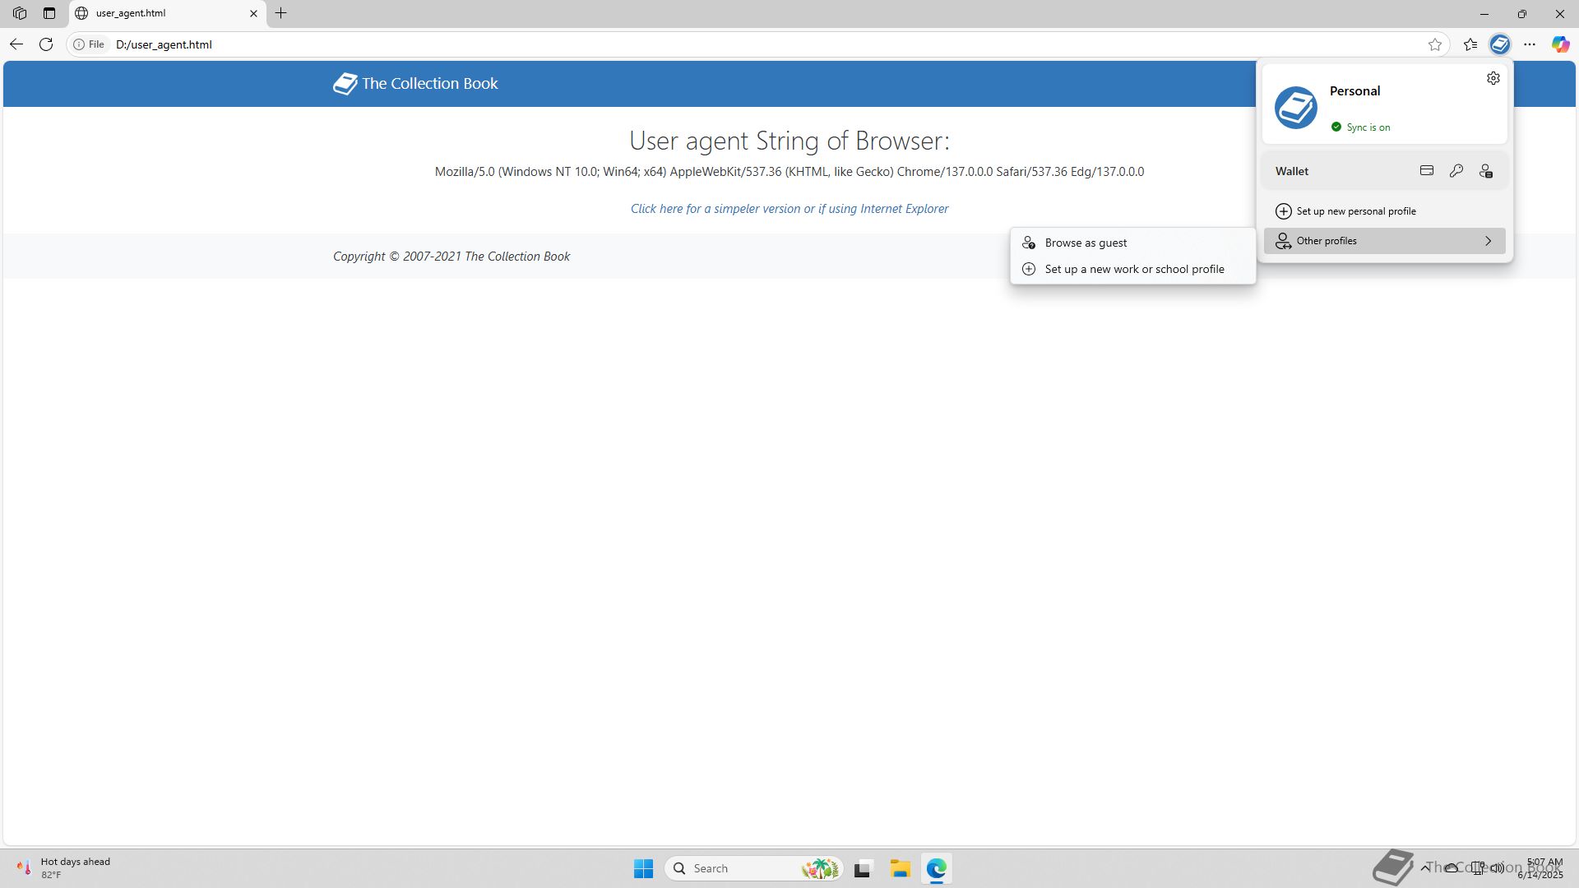Image resolution: width=1579 pixels, height=888 pixels.
Task: Open Settings and more ellipsis menu
Action: click(x=1530, y=44)
